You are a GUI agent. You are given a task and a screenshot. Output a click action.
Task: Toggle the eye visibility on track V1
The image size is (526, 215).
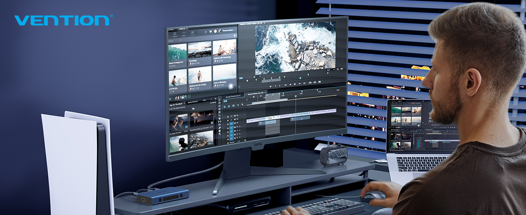pyautogui.click(x=237, y=123)
